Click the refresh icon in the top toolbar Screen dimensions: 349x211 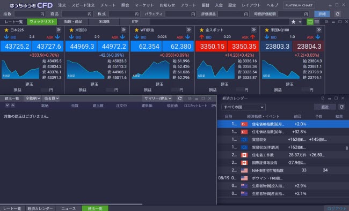click(337, 14)
